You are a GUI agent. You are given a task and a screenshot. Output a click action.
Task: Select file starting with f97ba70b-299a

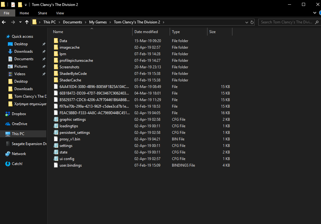(94, 106)
